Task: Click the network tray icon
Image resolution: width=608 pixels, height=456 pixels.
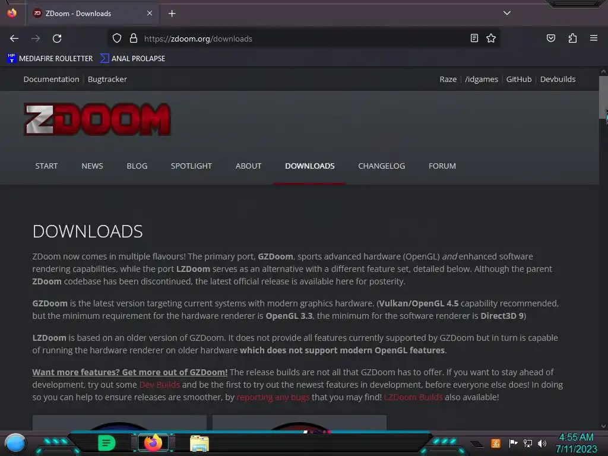Action: point(528,443)
